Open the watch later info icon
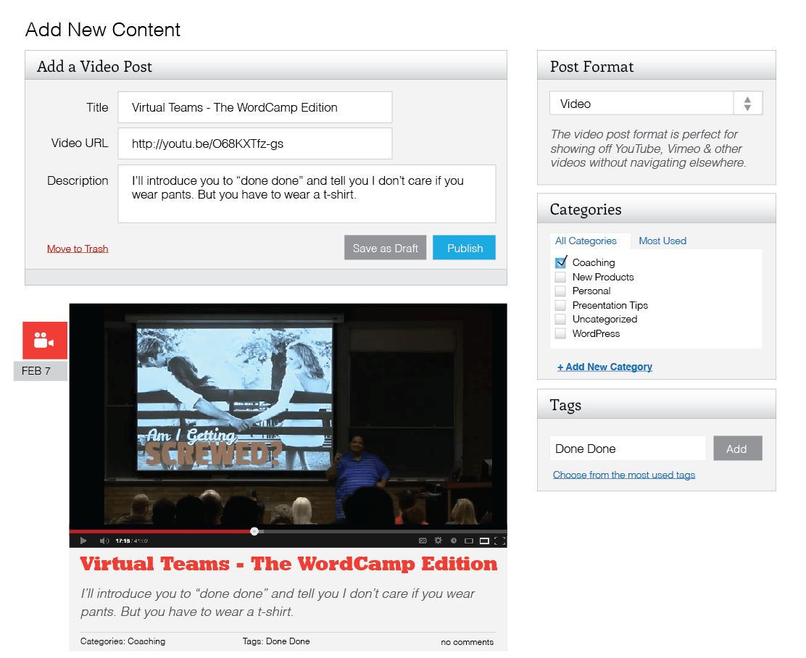 (453, 541)
